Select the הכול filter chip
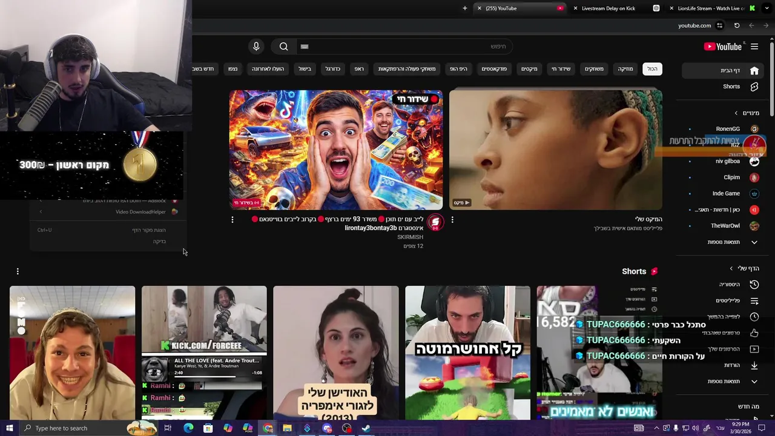 tap(652, 69)
